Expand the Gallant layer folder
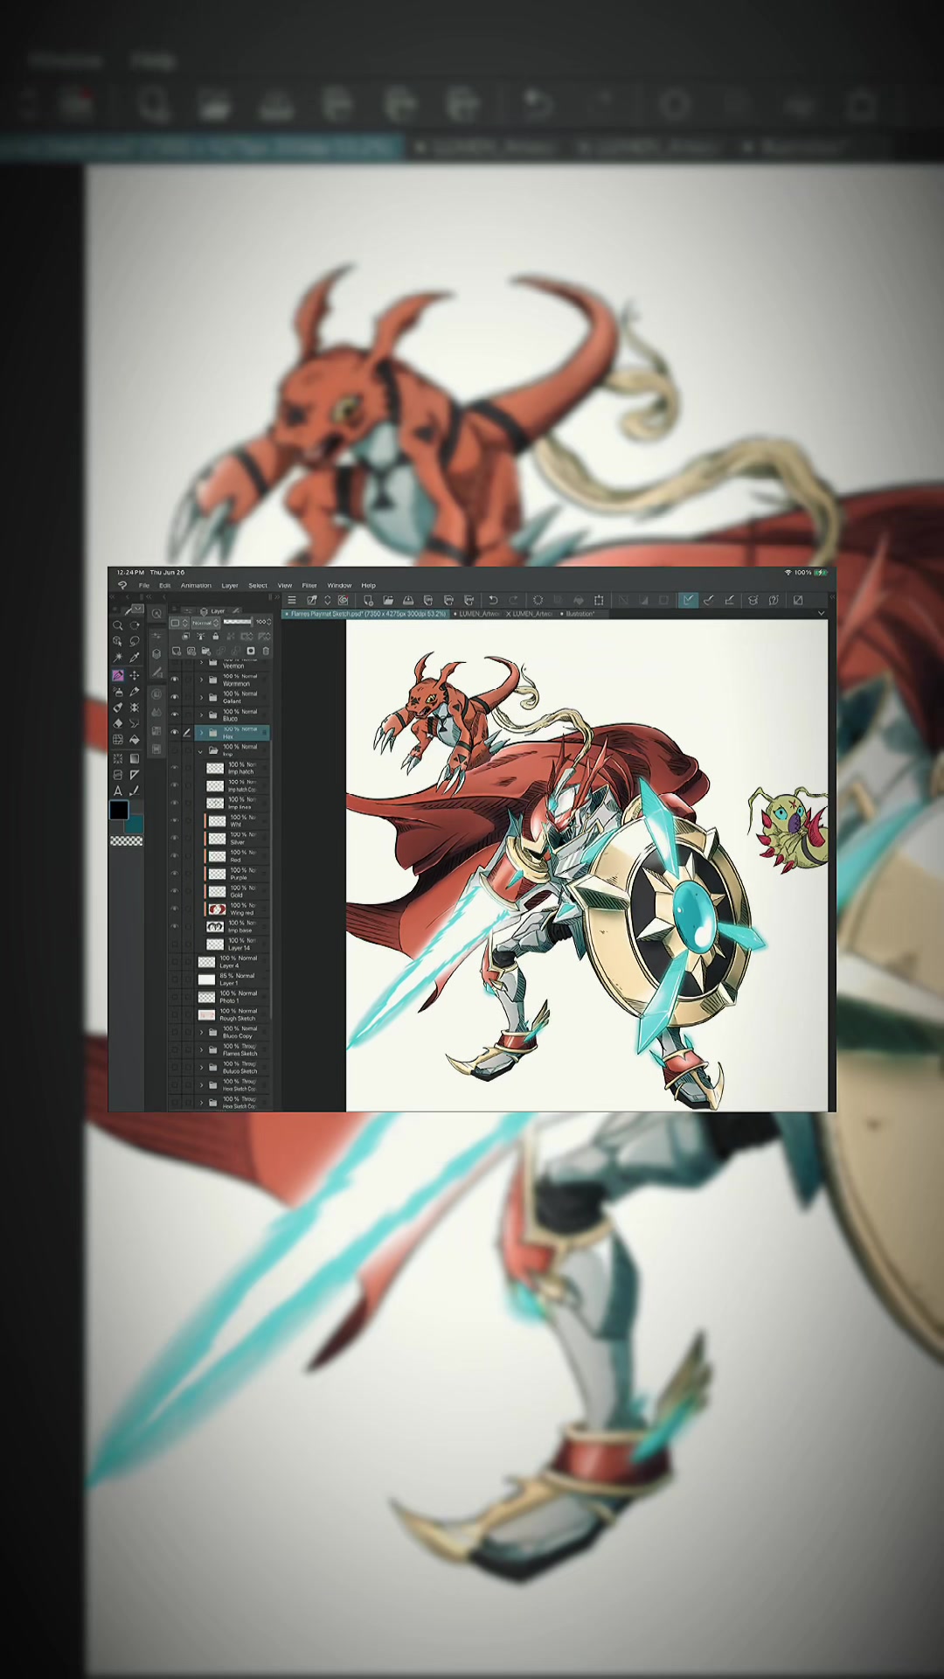The width and height of the screenshot is (944, 1679). point(201,697)
